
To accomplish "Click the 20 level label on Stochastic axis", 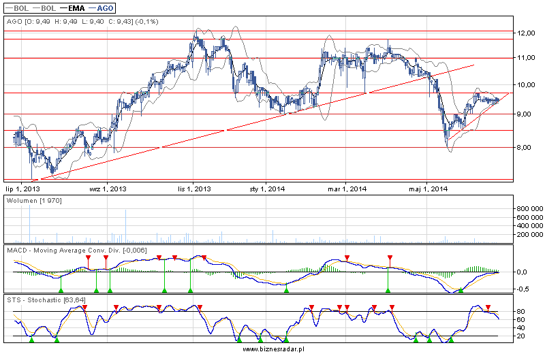I will 520,336.
